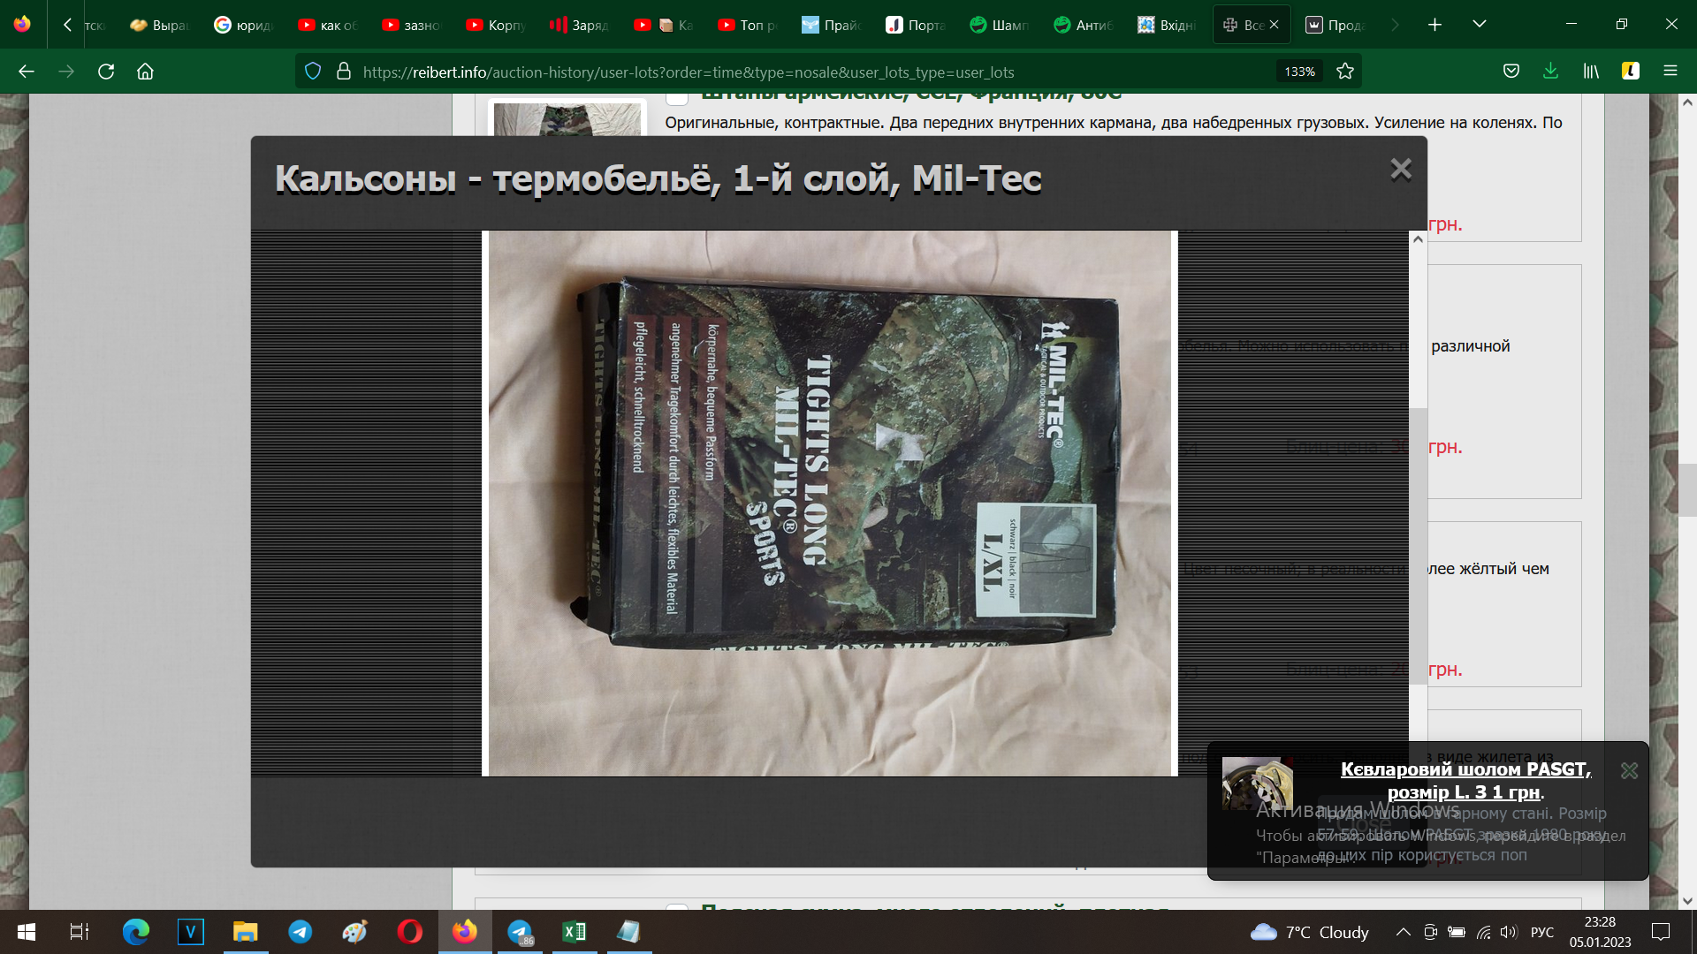The height and width of the screenshot is (954, 1697).
Task: Dismiss the PASGT helmet notification
Action: click(x=1629, y=770)
